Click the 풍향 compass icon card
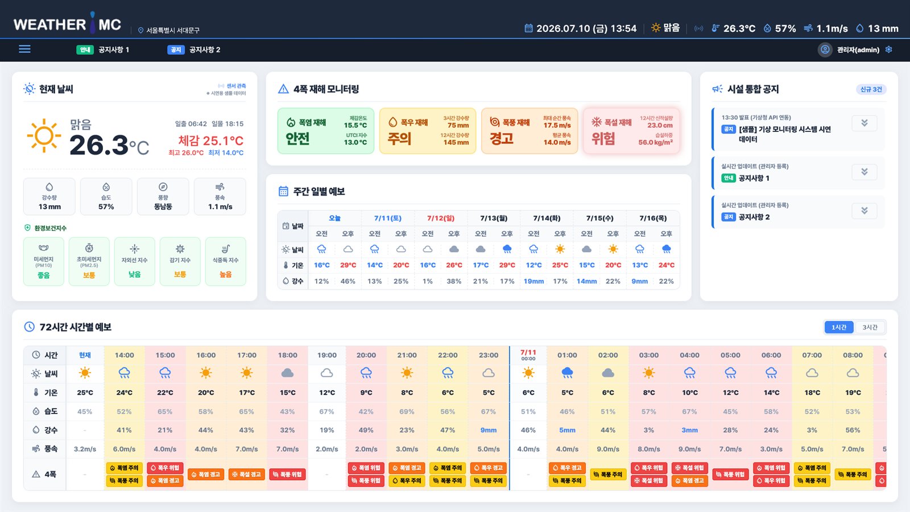 pyautogui.click(x=163, y=196)
